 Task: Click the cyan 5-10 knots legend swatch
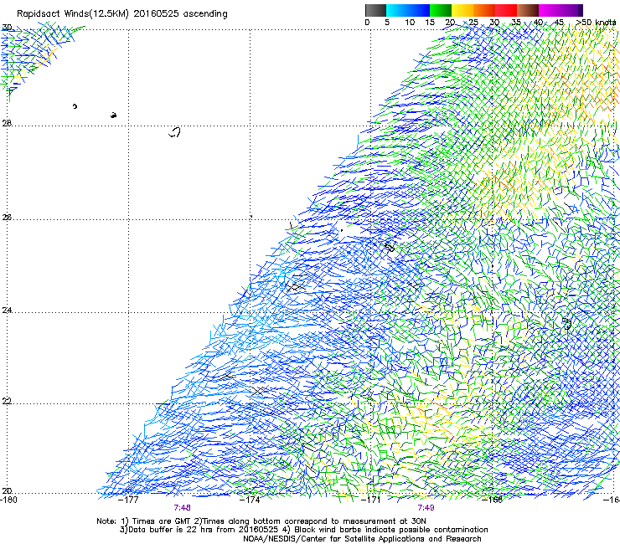coord(397,10)
